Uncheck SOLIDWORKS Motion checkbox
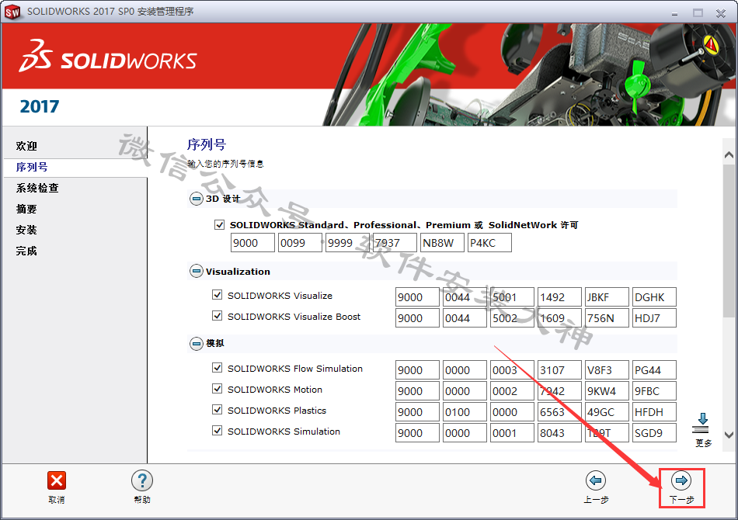Image resolution: width=738 pixels, height=520 pixels. click(x=217, y=389)
